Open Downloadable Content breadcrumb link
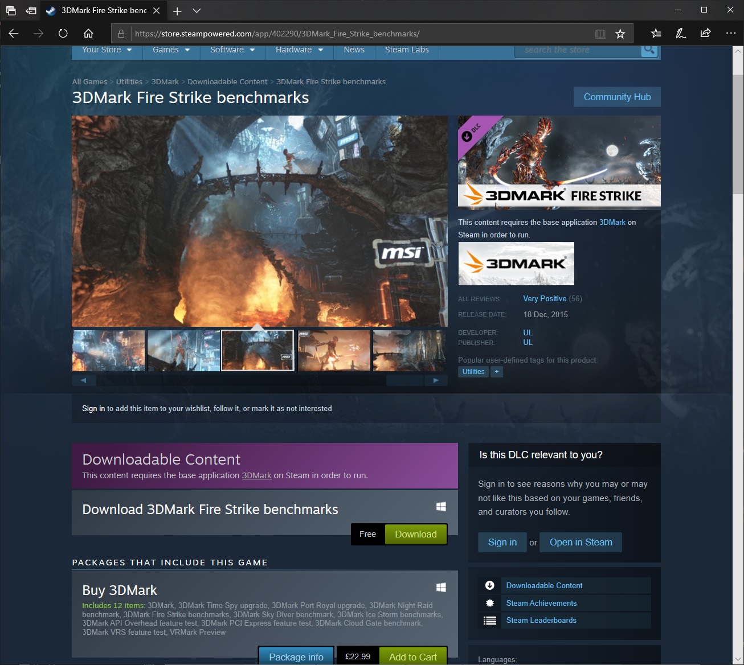Screen dimensions: 744x665 pos(227,82)
